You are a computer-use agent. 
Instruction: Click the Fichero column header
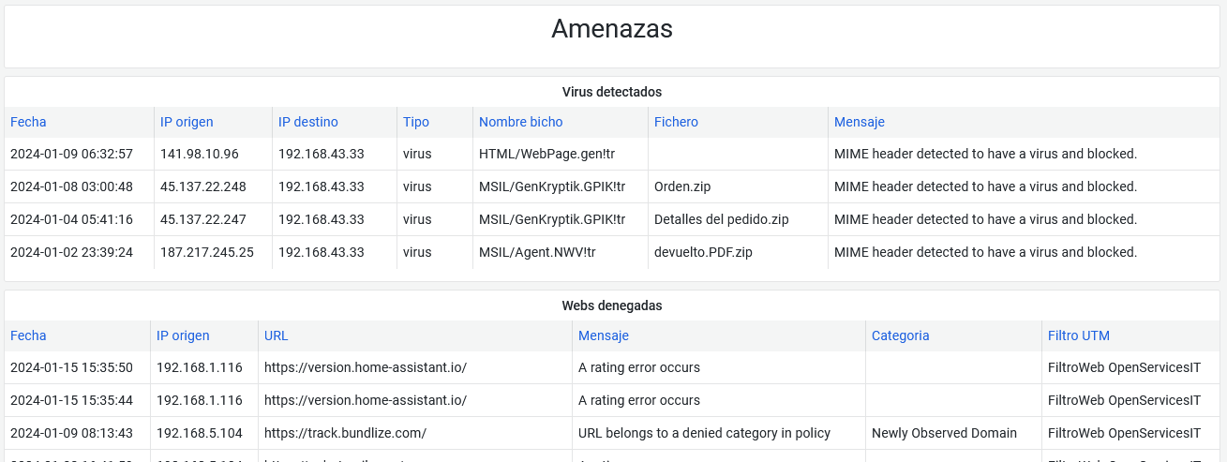tap(676, 122)
